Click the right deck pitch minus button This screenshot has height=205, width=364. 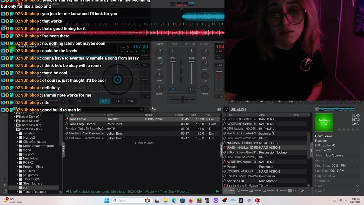click(217, 97)
